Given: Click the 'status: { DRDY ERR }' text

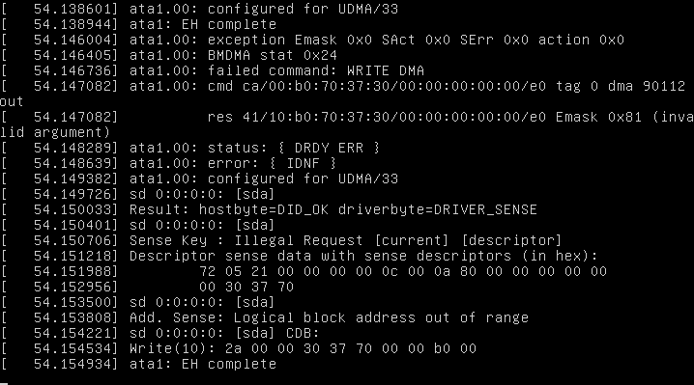Looking at the screenshot, I should click(x=294, y=148).
